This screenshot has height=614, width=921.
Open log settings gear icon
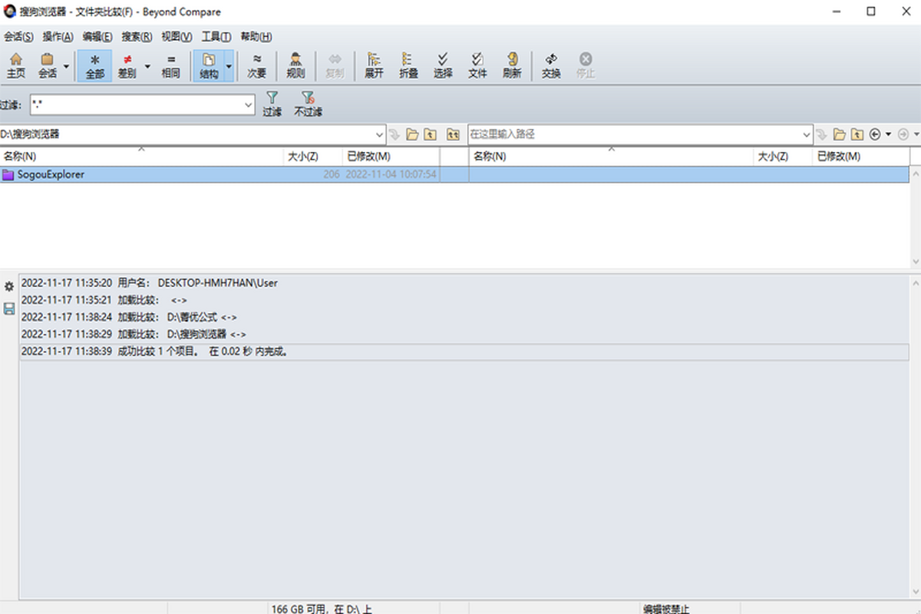tap(9, 286)
